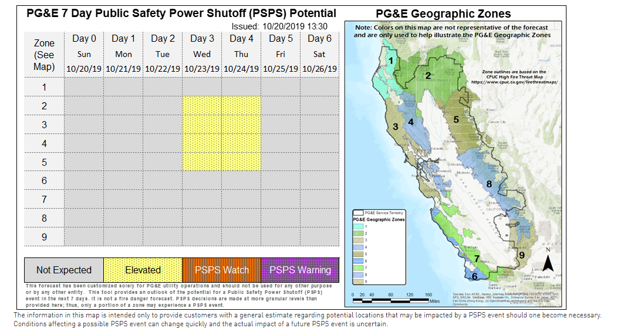The width and height of the screenshot is (624, 328).
Task: Click the green Zone 7 region label on the map
Action: click(x=477, y=259)
